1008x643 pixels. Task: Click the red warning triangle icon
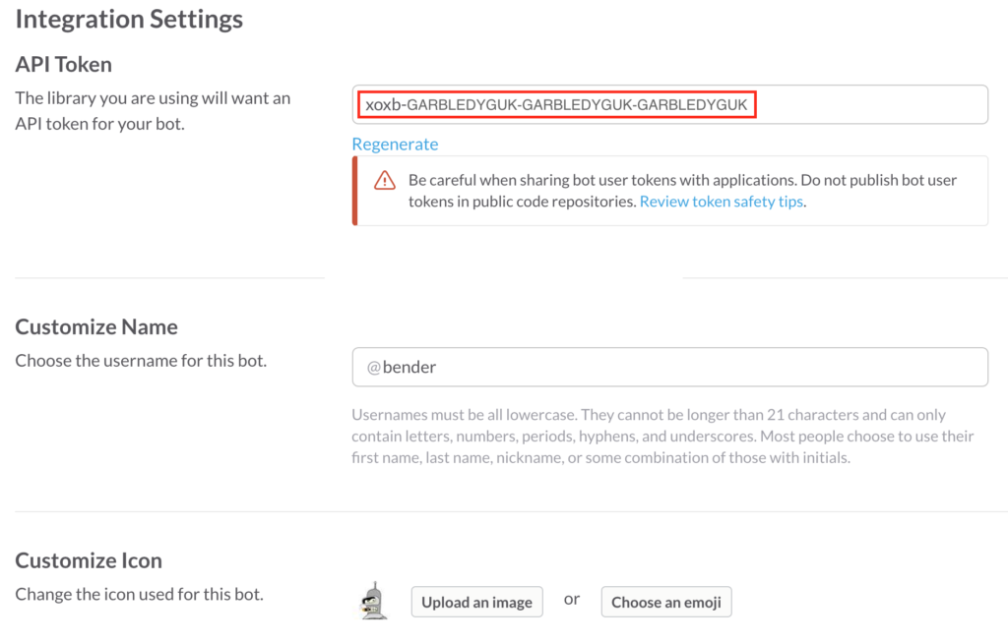pyautogui.click(x=384, y=181)
